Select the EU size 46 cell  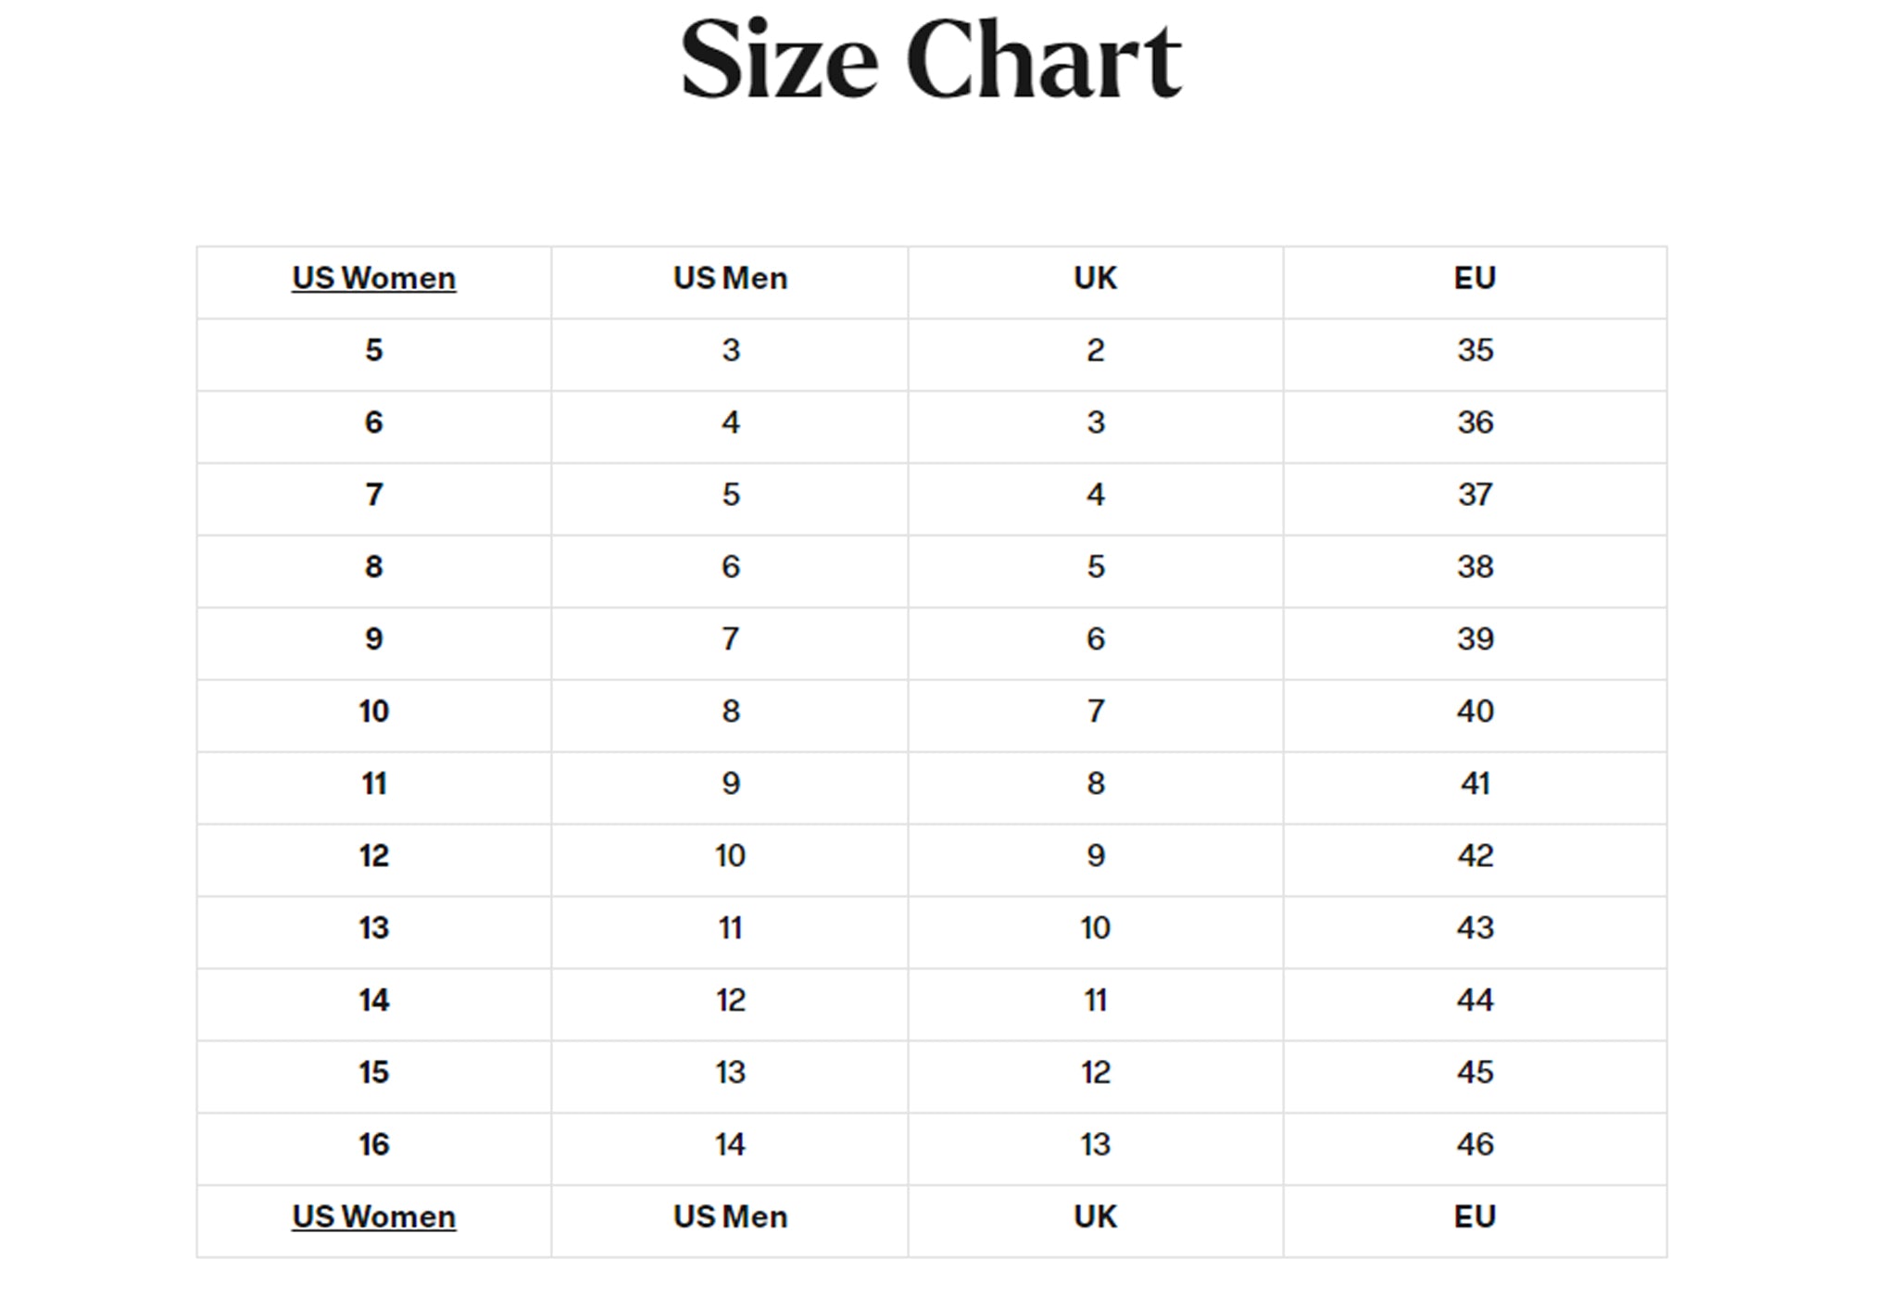[x=1475, y=1145]
